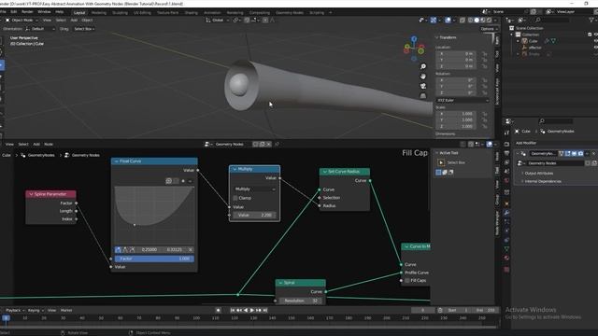Delete the Float Curve point with X icon
This screenshot has height=336, width=598.
point(191,249)
